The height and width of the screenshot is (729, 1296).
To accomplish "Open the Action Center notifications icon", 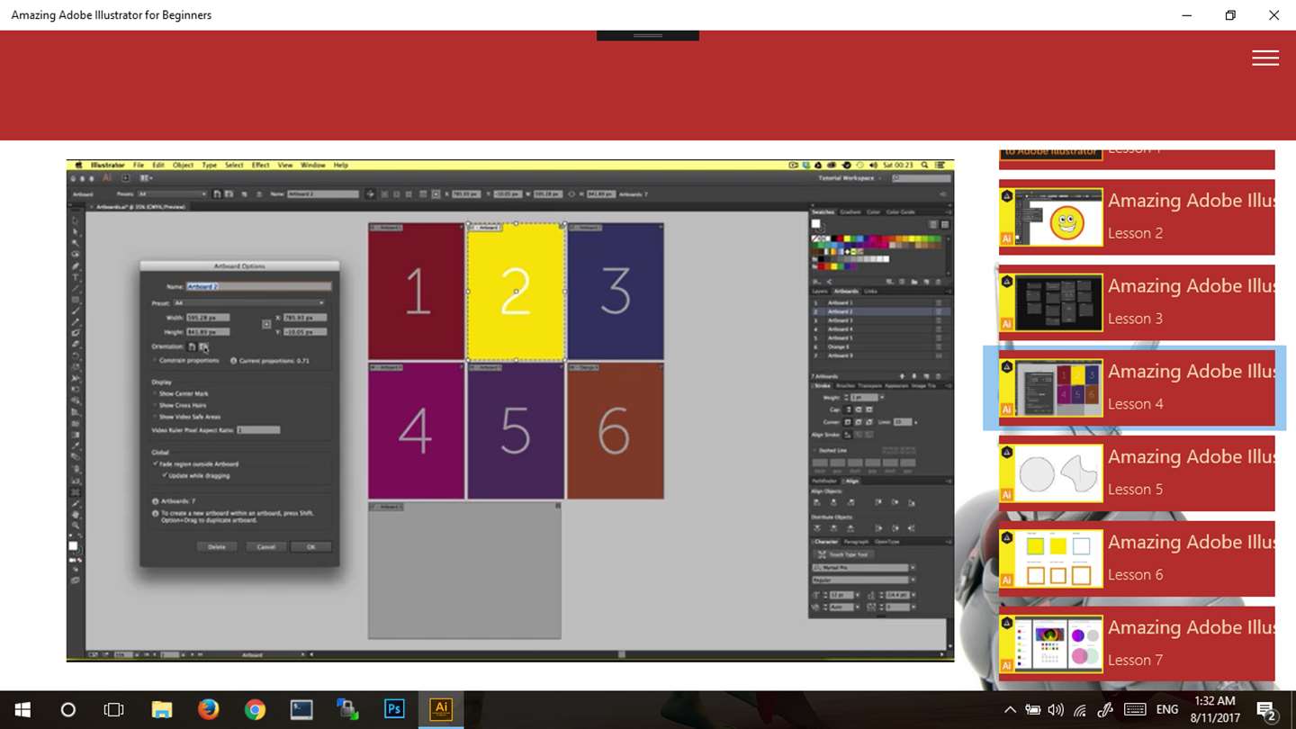I will click(1266, 710).
